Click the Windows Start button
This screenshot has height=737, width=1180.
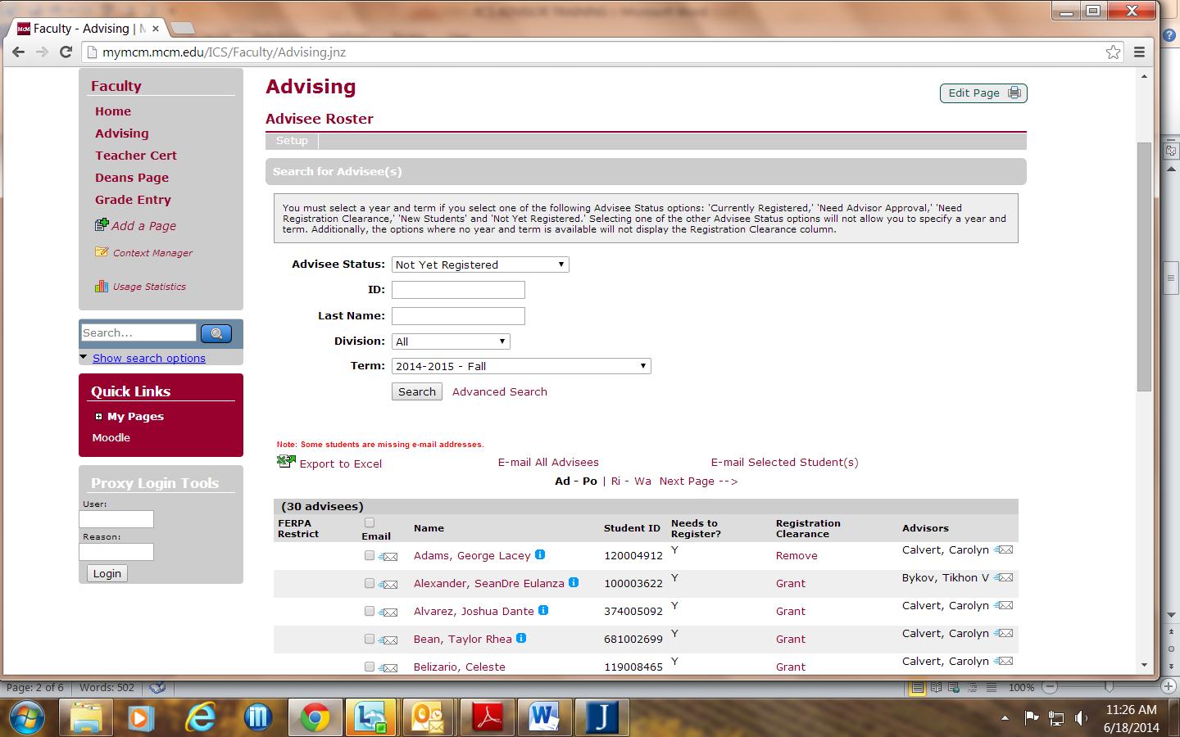[26, 717]
